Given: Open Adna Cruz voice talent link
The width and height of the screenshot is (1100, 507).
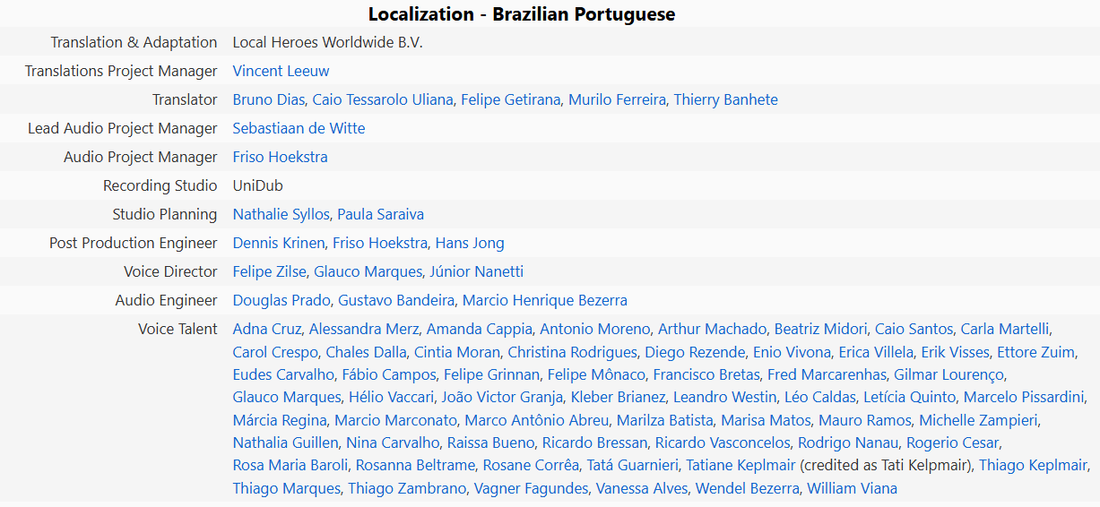Looking at the screenshot, I should [267, 329].
